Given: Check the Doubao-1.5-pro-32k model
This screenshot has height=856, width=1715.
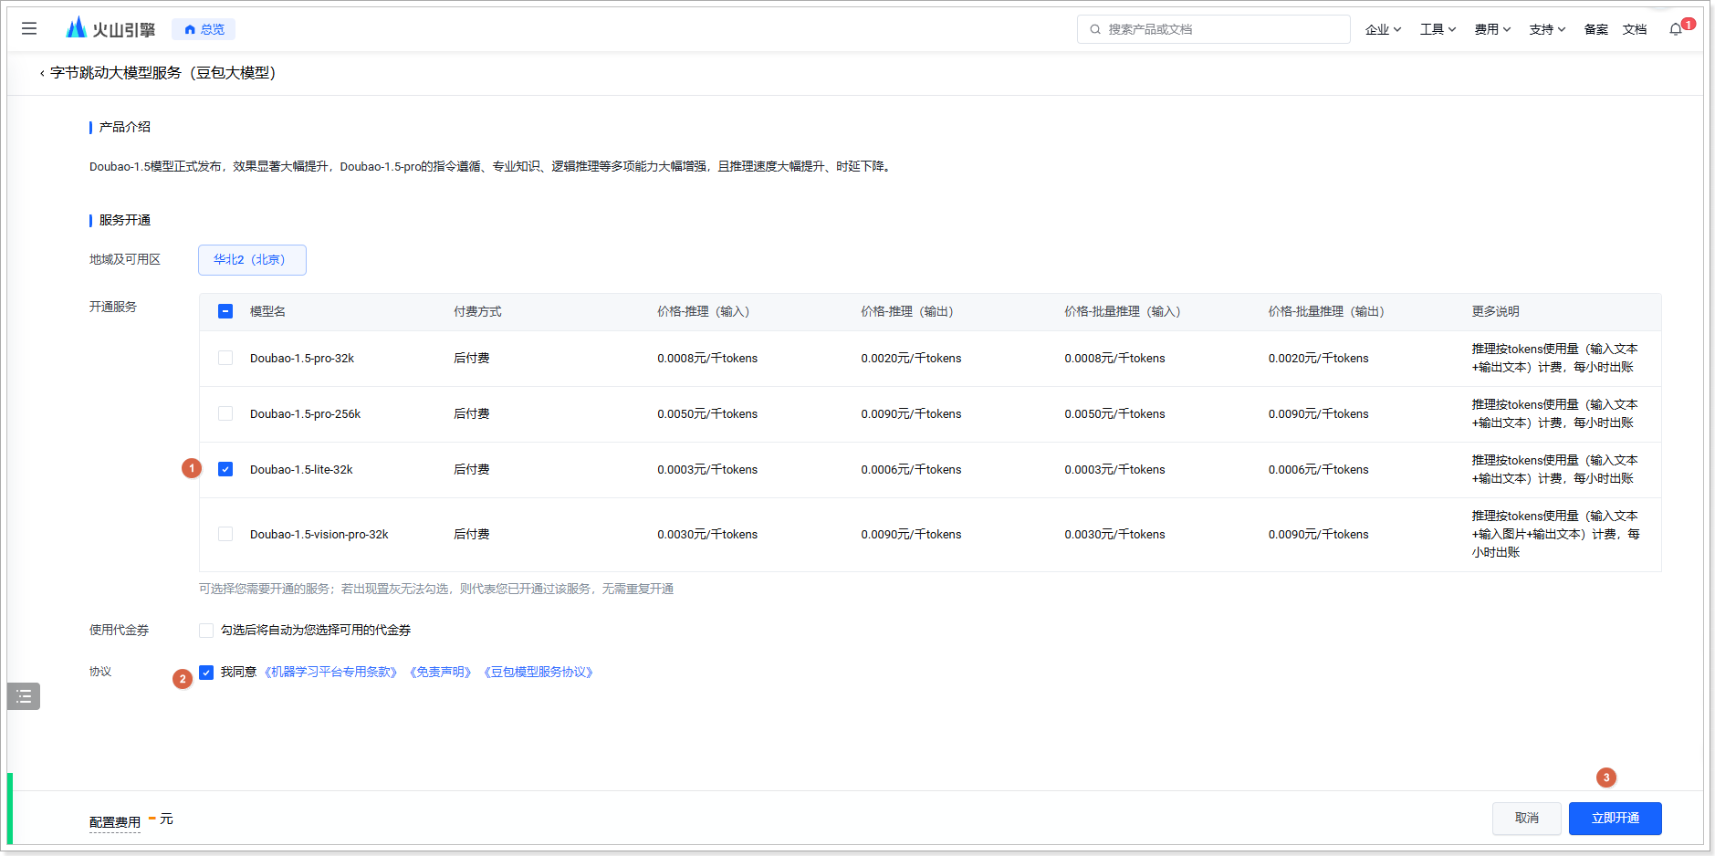Looking at the screenshot, I should [225, 358].
